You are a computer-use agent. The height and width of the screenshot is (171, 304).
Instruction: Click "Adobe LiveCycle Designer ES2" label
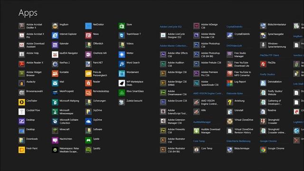click(x=176, y=36)
